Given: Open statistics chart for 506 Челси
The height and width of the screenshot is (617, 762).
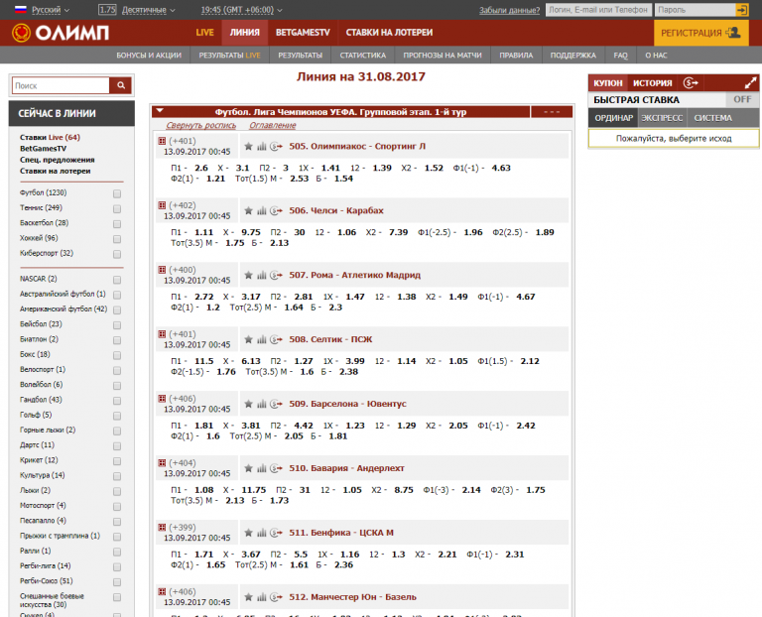Looking at the screenshot, I should pyautogui.click(x=262, y=211).
